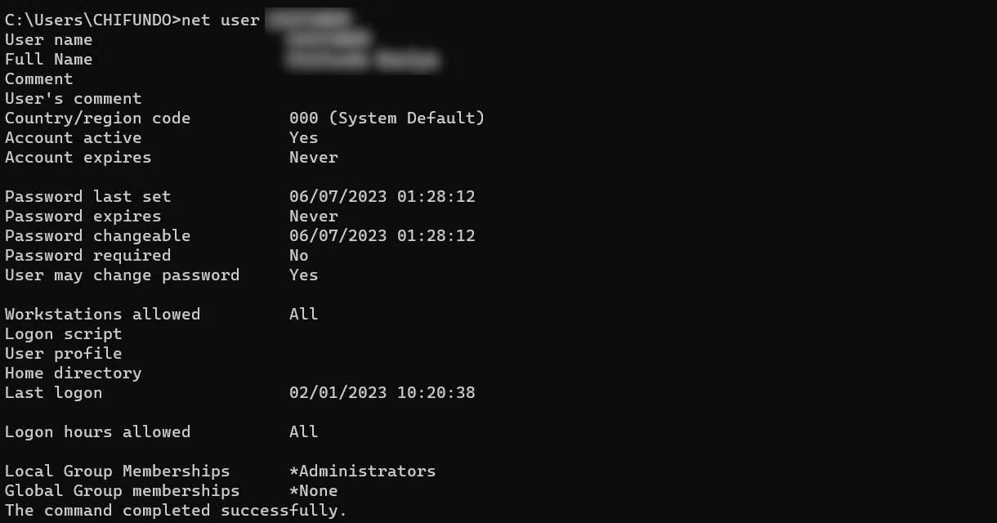Click the '000 (System Default)' country code value
997x523 pixels.
(387, 118)
